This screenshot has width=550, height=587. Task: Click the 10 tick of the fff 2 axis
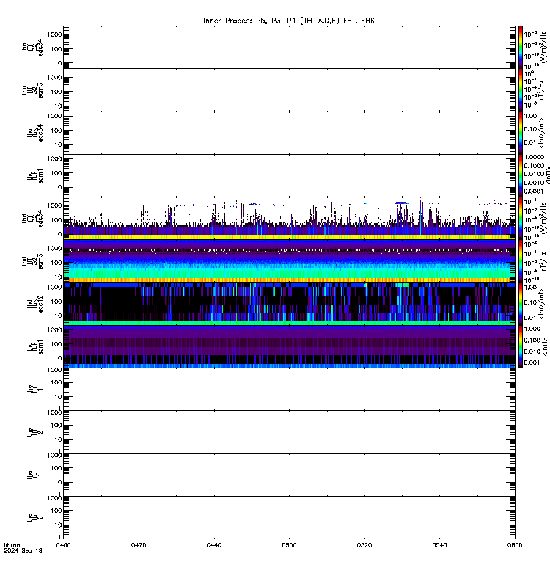(58, 440)
